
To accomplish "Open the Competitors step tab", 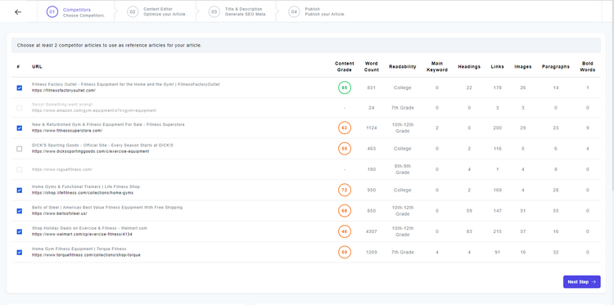I will pos(76,11).
